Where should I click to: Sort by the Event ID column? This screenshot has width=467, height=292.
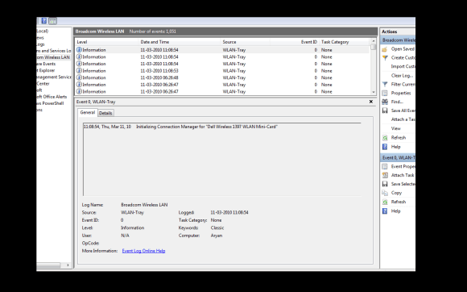[294, 42]
